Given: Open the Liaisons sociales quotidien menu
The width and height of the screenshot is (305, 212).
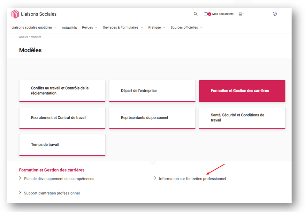Looking at the screenshot, I should point(32,27).
